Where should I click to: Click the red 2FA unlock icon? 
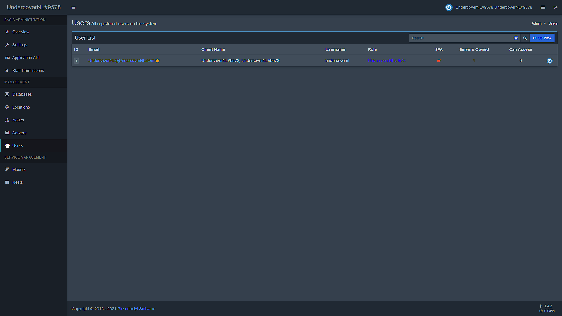439,61
